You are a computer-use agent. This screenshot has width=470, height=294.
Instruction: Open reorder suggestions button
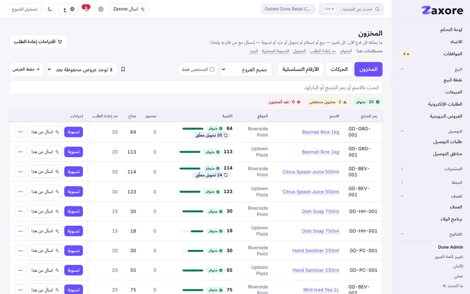coord(38,41)
